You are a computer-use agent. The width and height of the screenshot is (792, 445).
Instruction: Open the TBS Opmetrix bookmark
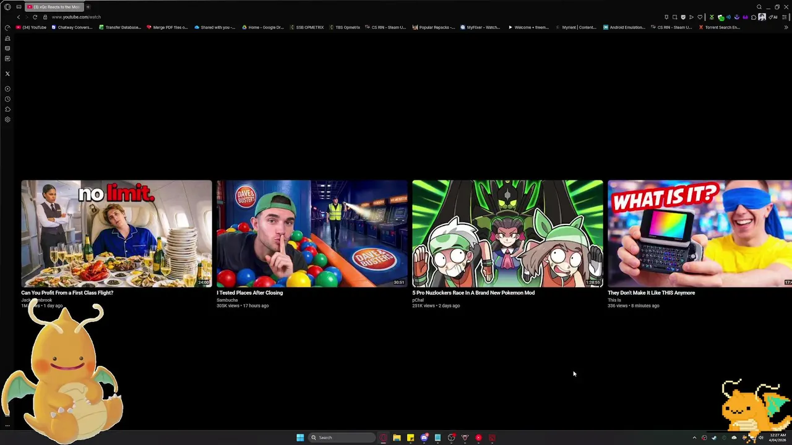pos(345,27)
